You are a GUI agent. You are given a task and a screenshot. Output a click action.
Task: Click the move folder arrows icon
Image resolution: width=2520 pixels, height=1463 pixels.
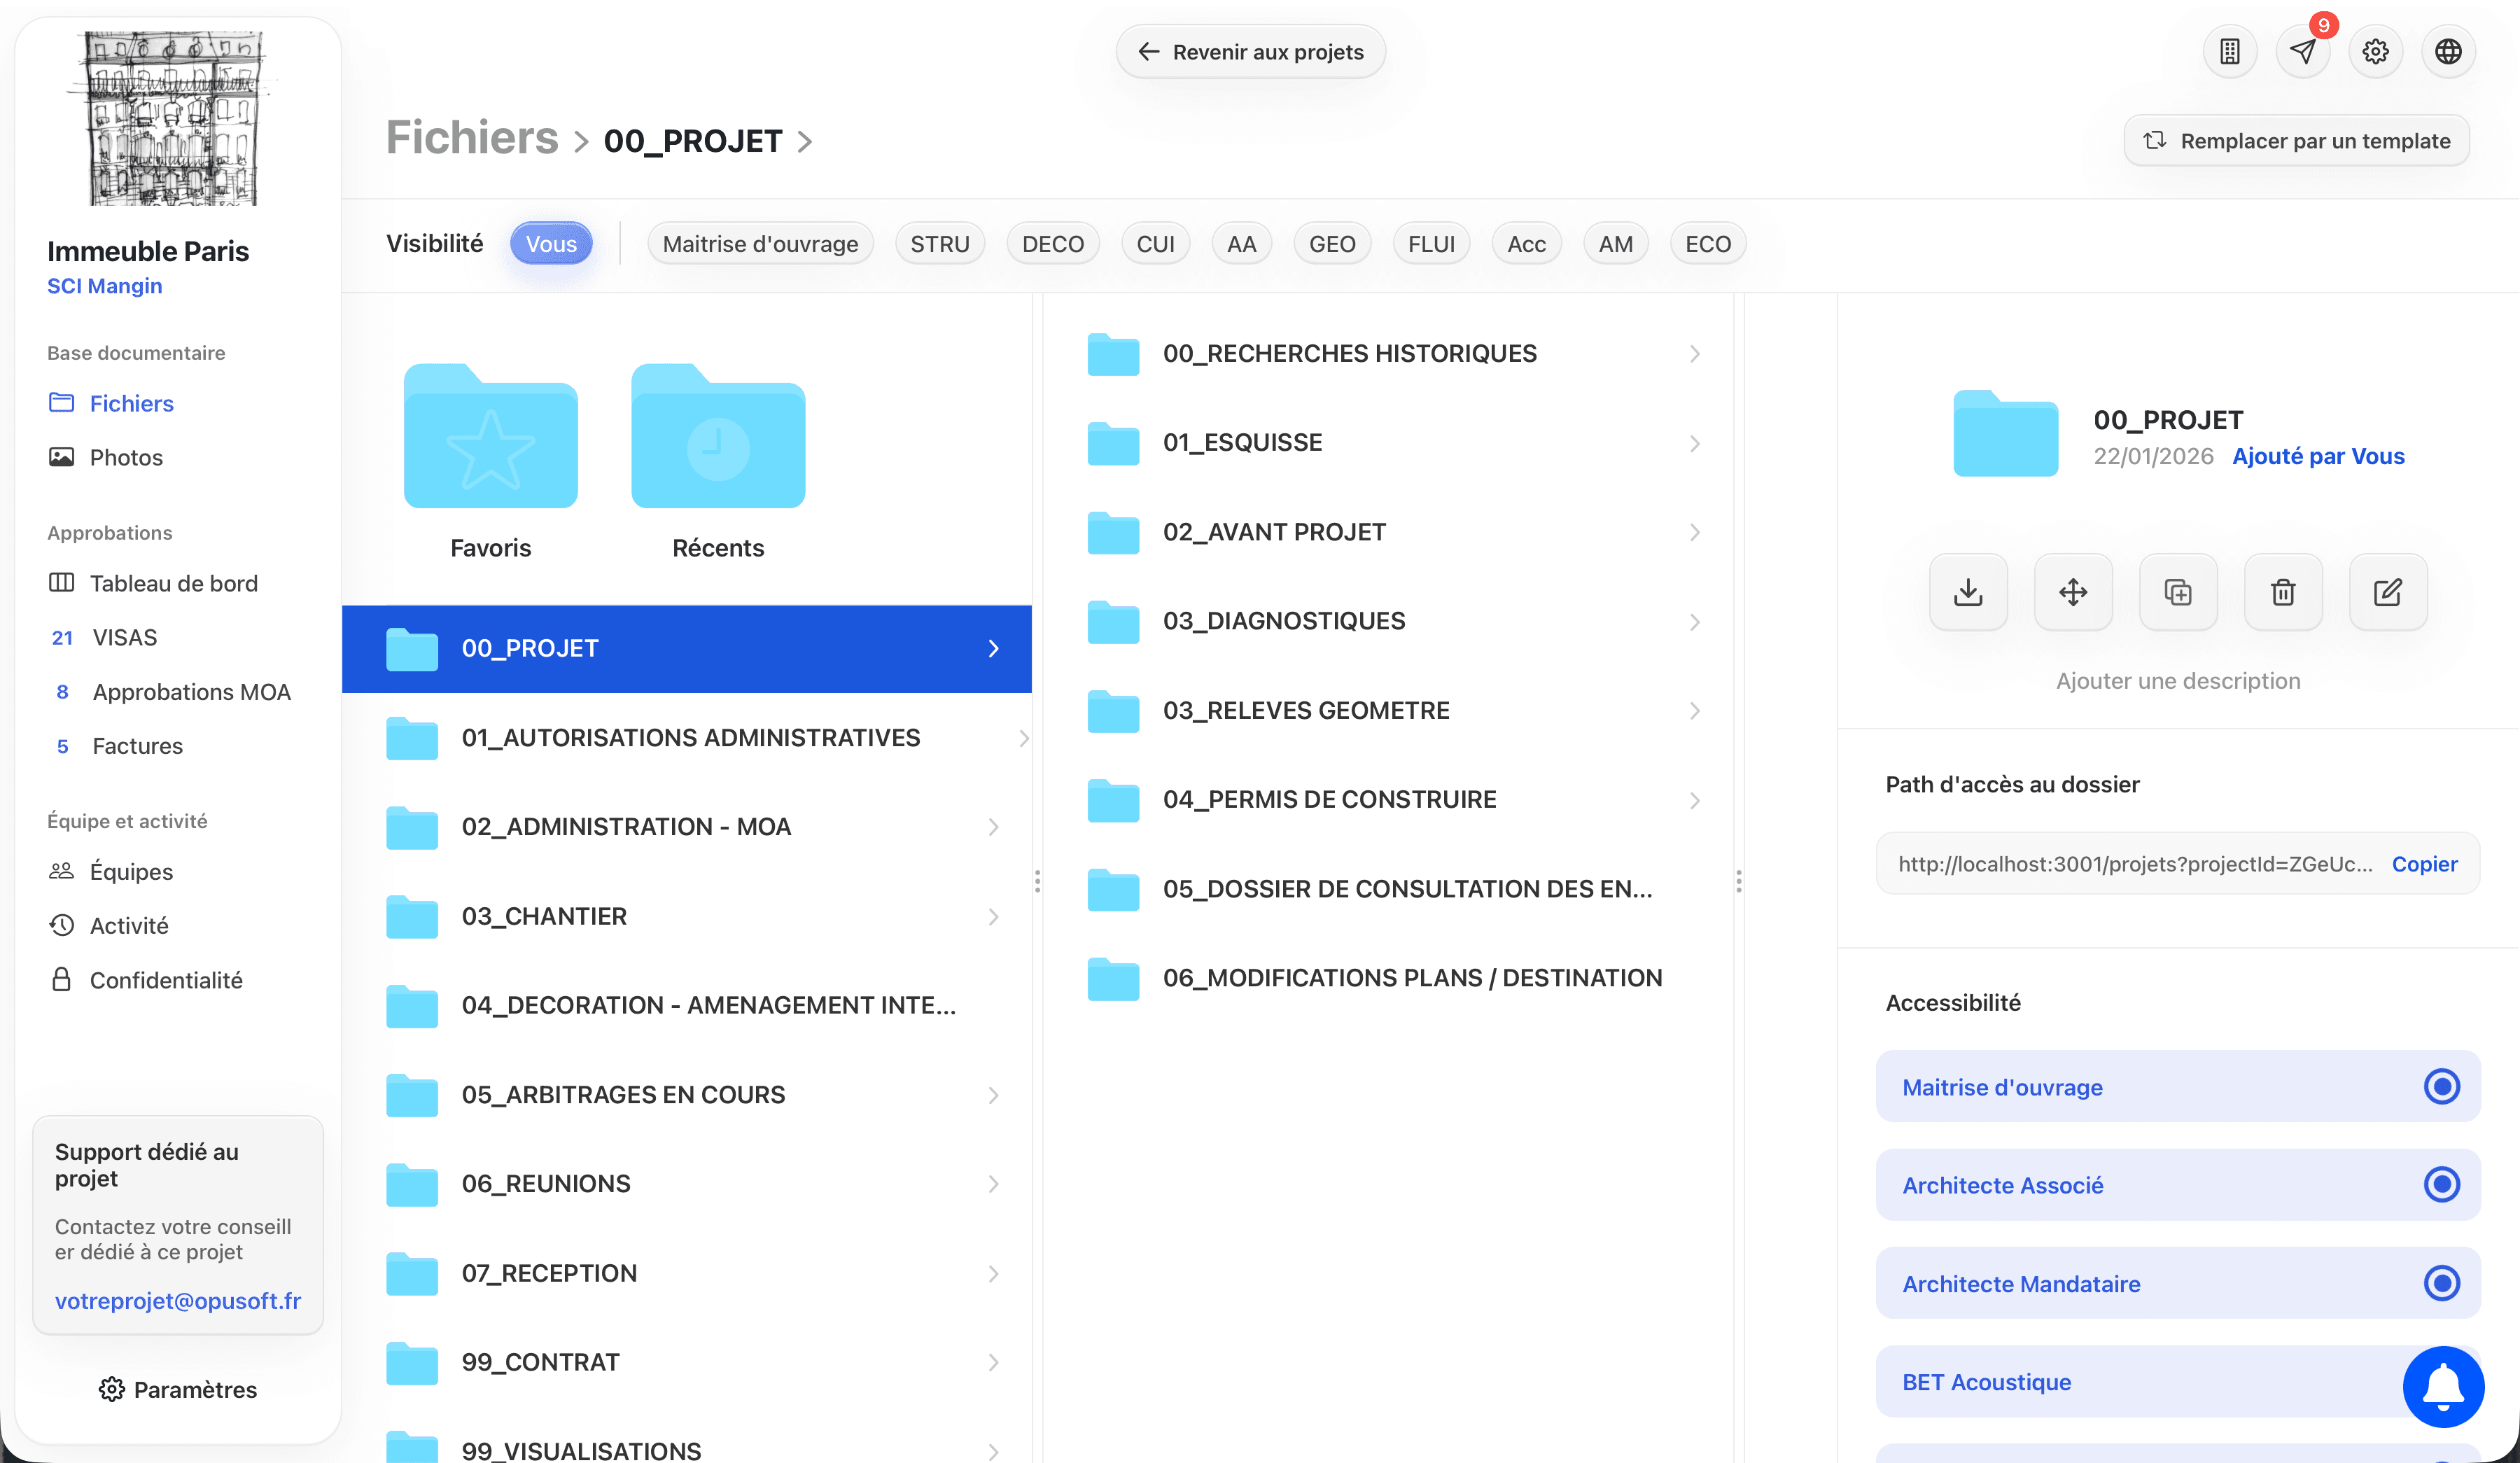coord(2073,592)
